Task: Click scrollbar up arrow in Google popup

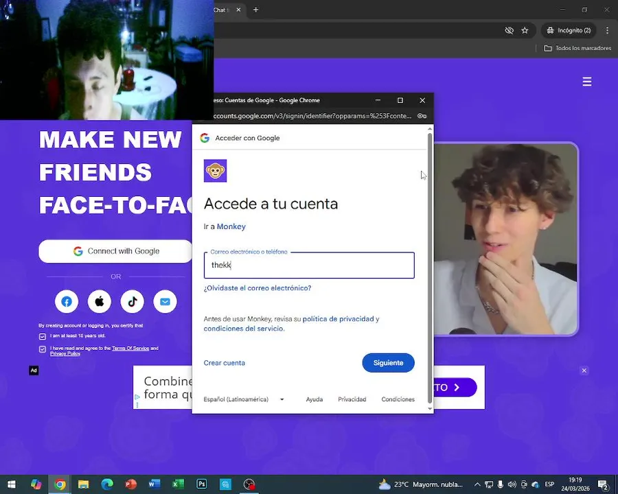Action: 430,129
